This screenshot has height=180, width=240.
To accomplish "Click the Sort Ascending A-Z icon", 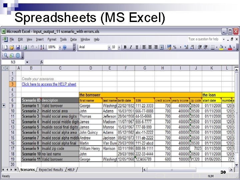I will pos(42,47).
